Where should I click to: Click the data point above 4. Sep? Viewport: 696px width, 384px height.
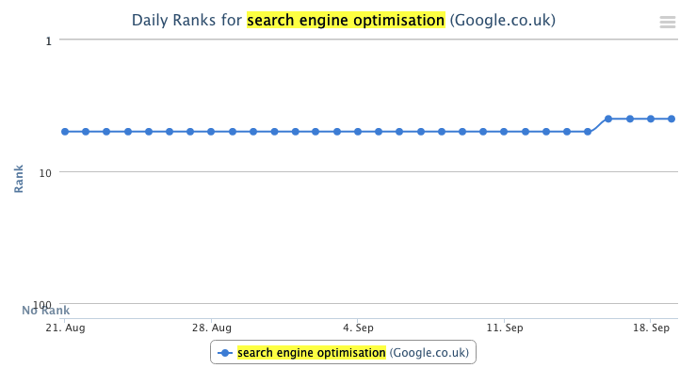(358, 132)
